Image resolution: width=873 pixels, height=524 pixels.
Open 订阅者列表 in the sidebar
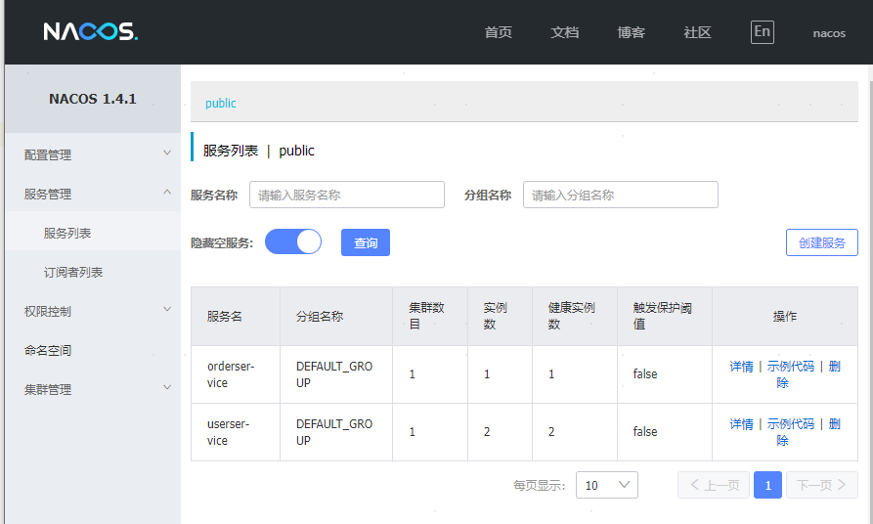(73, 272)
